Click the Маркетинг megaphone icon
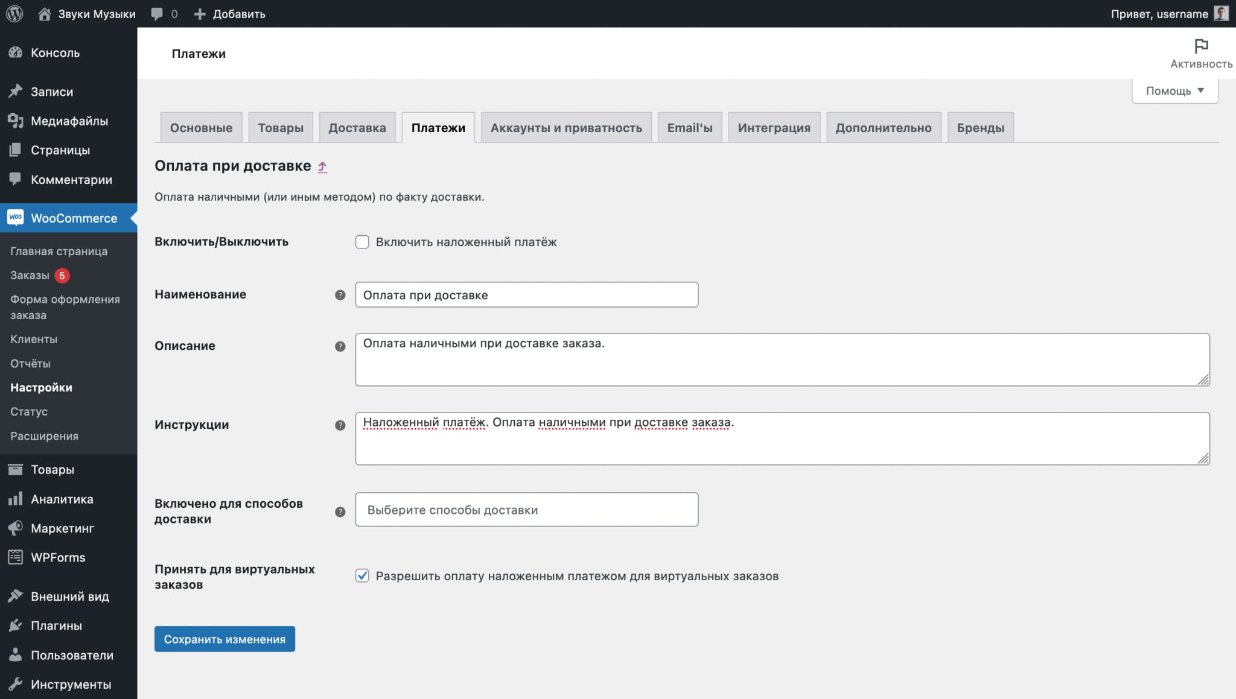This screenshot has width=1236, height=699. pyautogui.click(x=16, y=528)
